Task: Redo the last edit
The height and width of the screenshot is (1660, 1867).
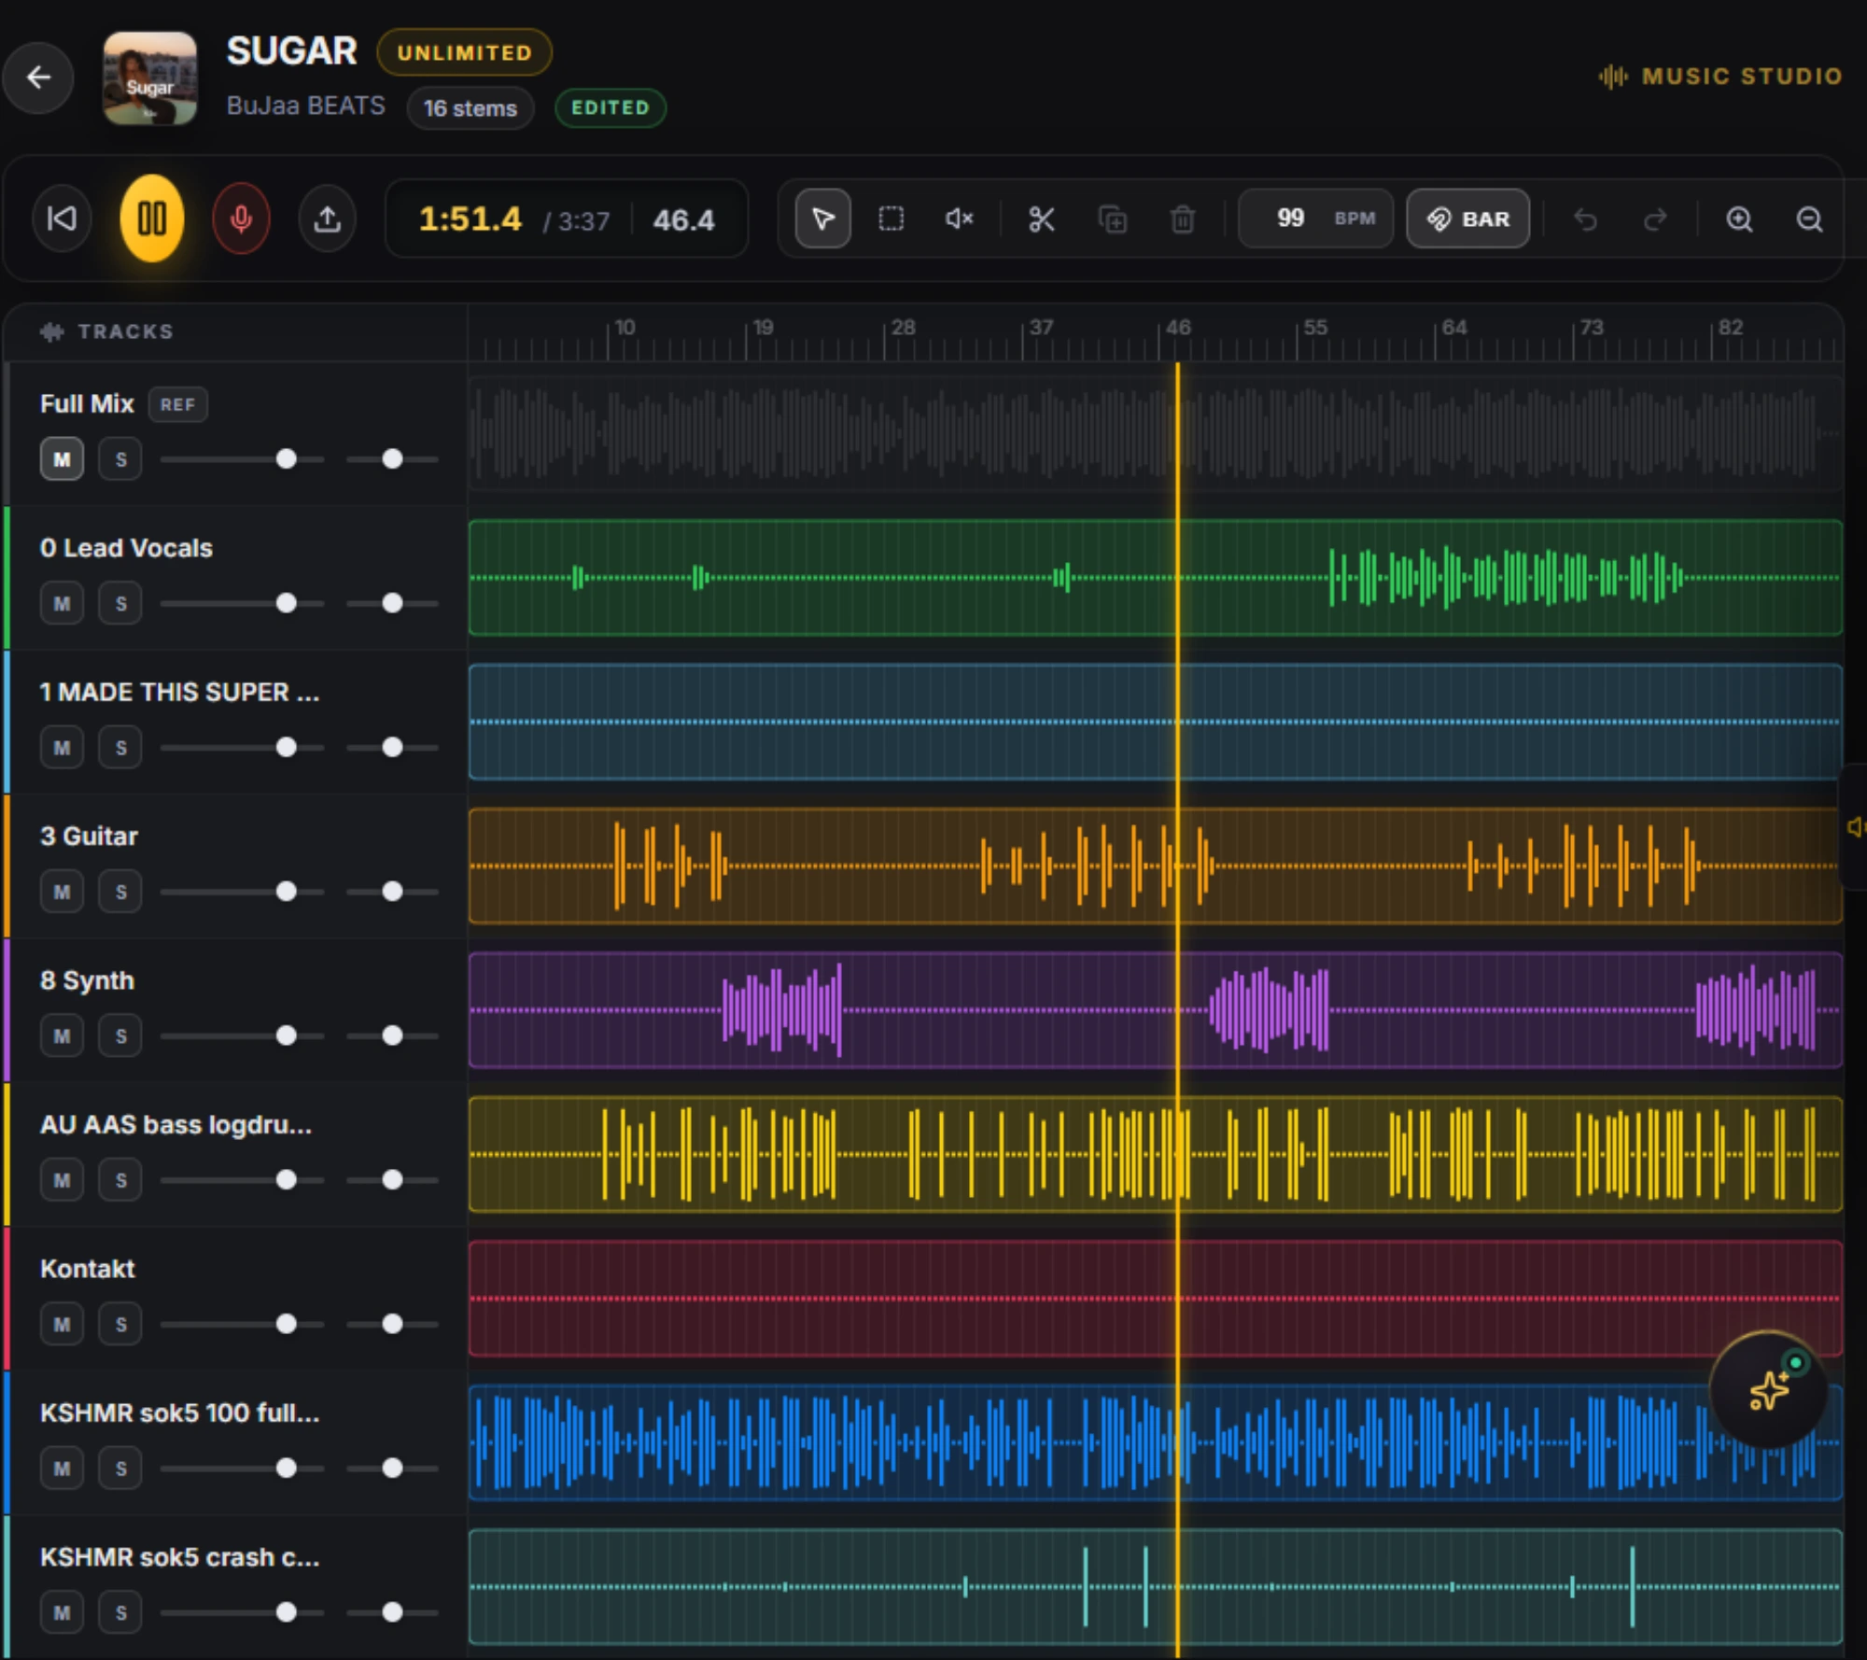Action: coord(1655,219)
